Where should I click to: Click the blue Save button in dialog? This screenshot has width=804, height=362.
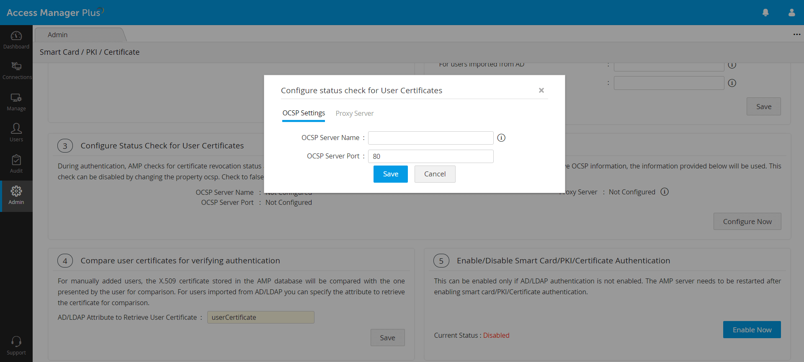tap(391, 174)
